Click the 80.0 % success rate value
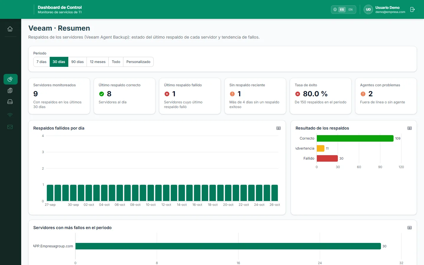The width and height of the screenshot is (424, 265). [315, 94]
